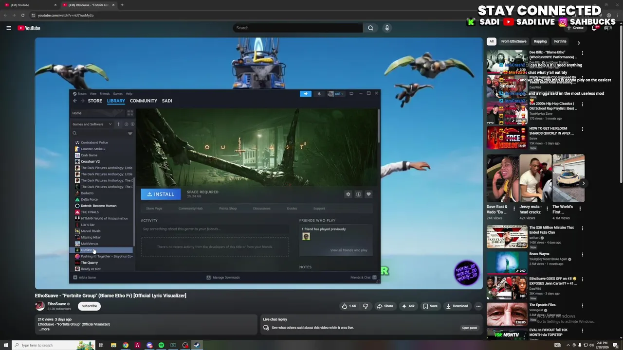The width and height of the screenshot is (623, 350).
Task: Share the video with Share button
Action: 385,306
